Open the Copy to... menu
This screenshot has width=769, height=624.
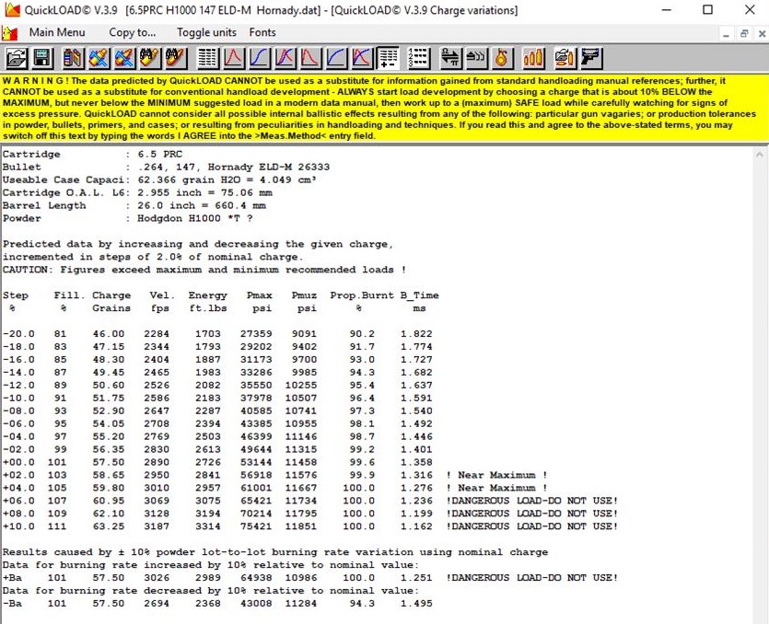pos(132,32)
